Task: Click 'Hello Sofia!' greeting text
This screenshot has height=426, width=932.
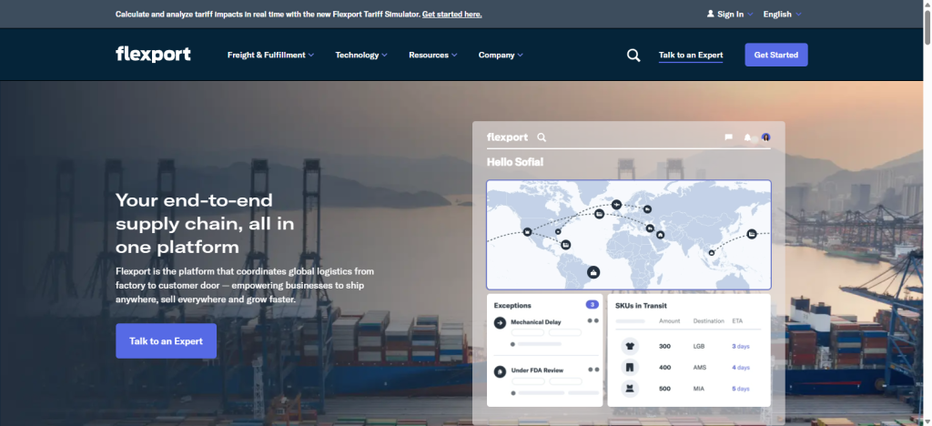Action: coord(515,162)
